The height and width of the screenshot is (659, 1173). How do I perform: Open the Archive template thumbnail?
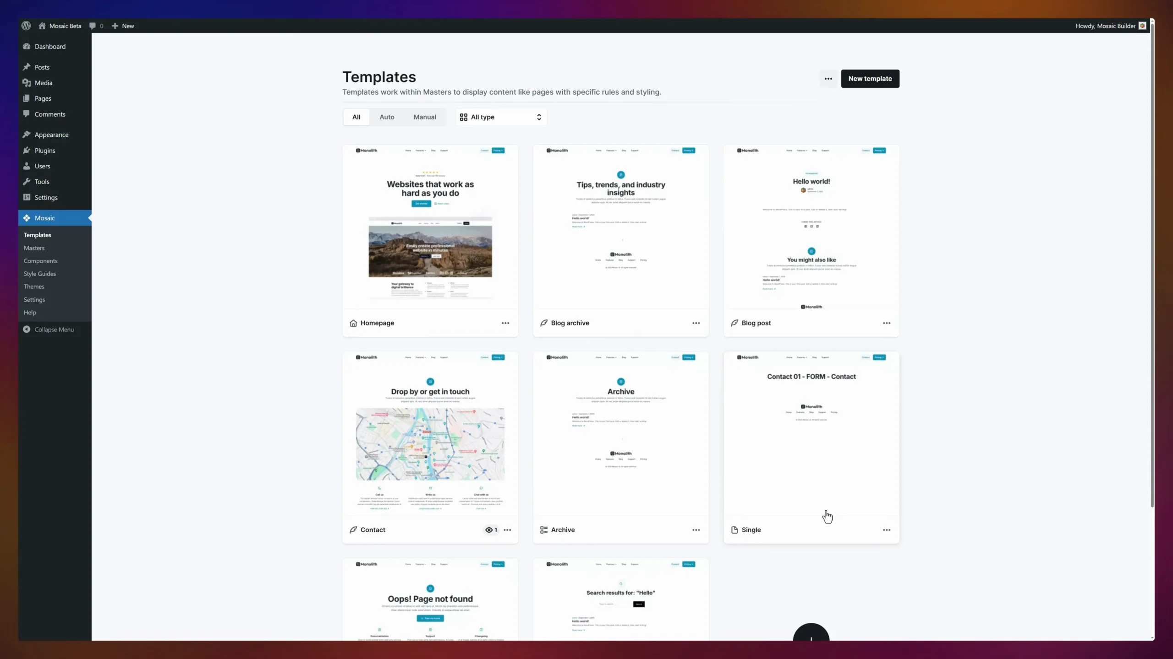621,434
